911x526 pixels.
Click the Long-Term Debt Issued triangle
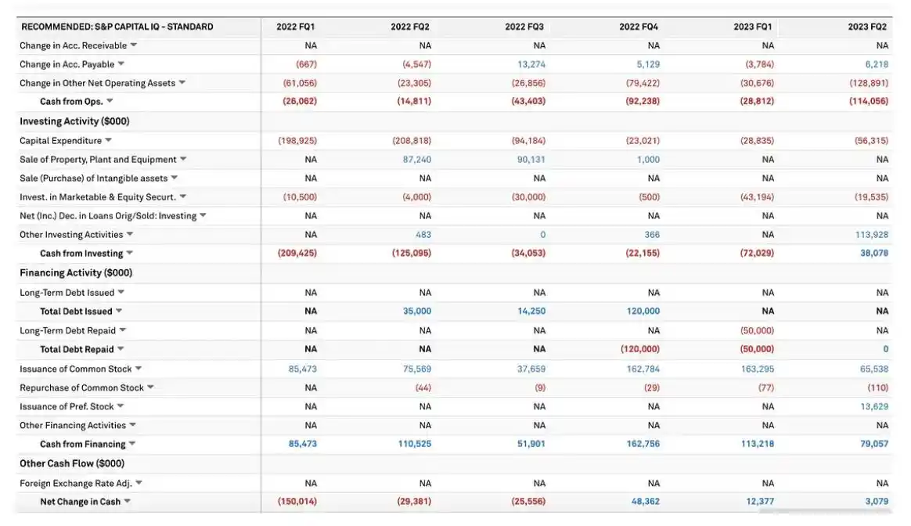pos(121,293)
